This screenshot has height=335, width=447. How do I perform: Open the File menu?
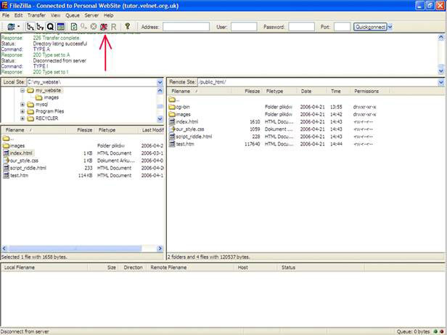pyautogui.click(x=6, y=15)
